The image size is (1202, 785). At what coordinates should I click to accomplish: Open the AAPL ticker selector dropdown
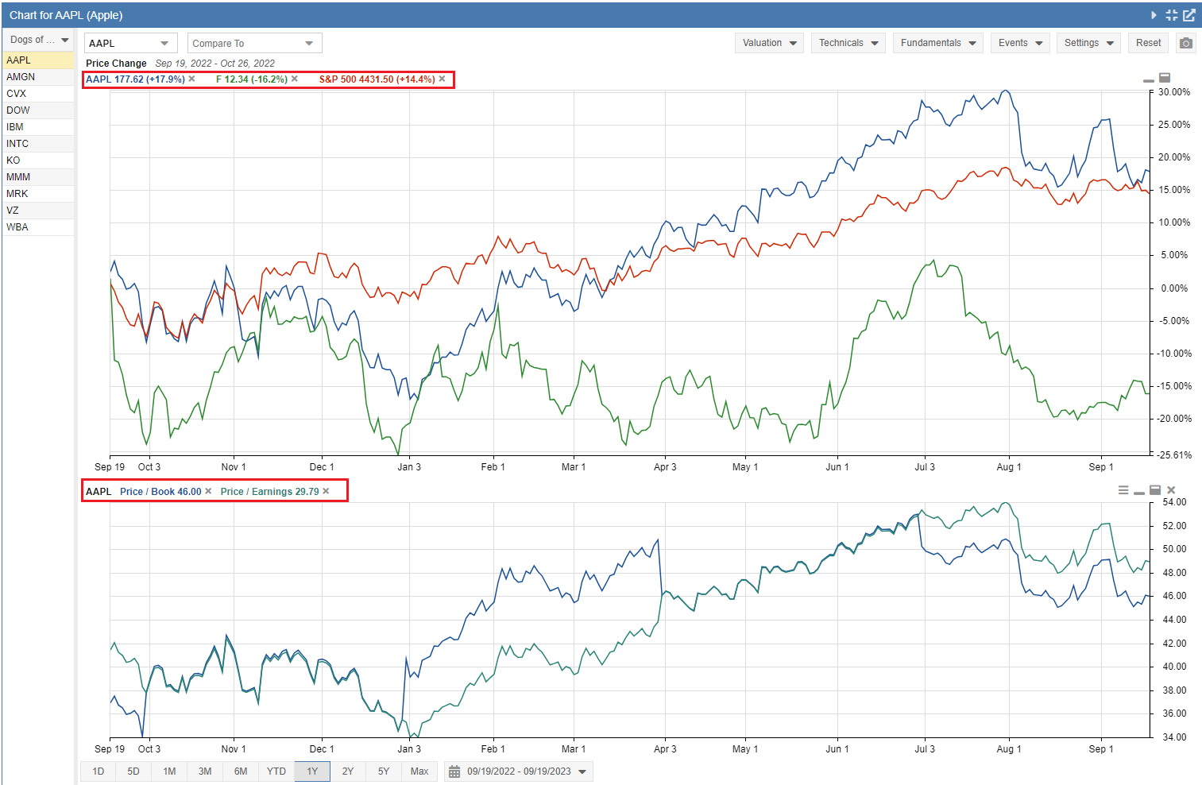131,43
